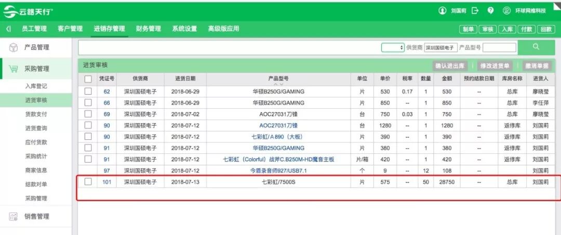Click the 撤消单据 button

[x=537, y=66]
